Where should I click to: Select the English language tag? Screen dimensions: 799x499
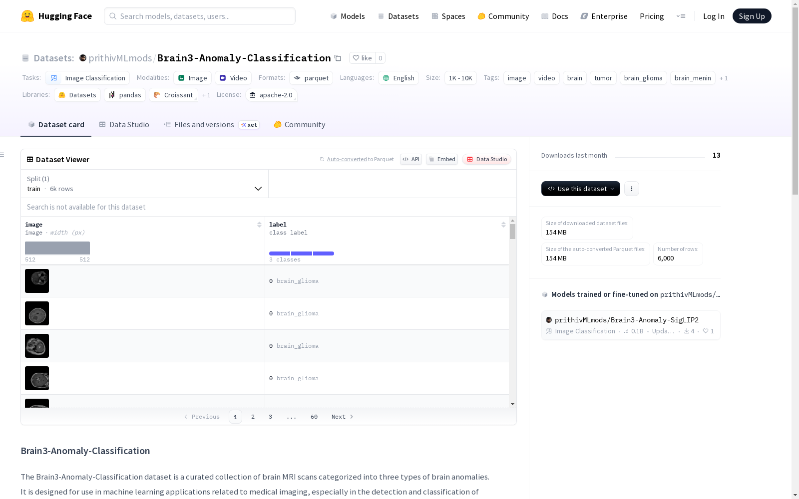pyautogui.click(x=399, y=78)
